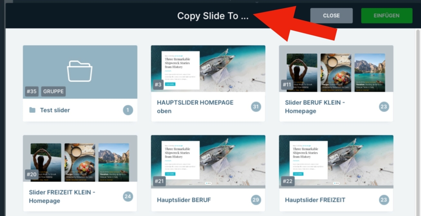Click the small folder icon beside Test slider

point(32,110)
